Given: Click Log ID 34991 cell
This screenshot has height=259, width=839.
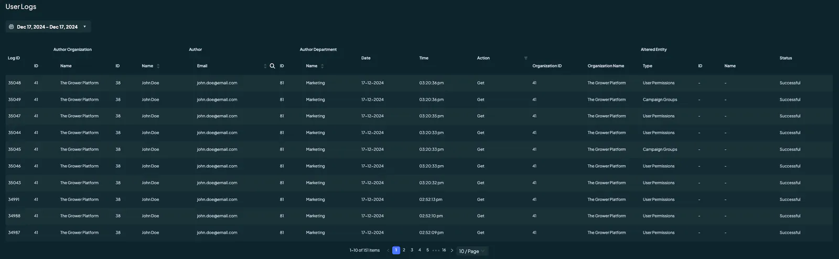Looking at the screenshot, I should [x=14, y=199].
